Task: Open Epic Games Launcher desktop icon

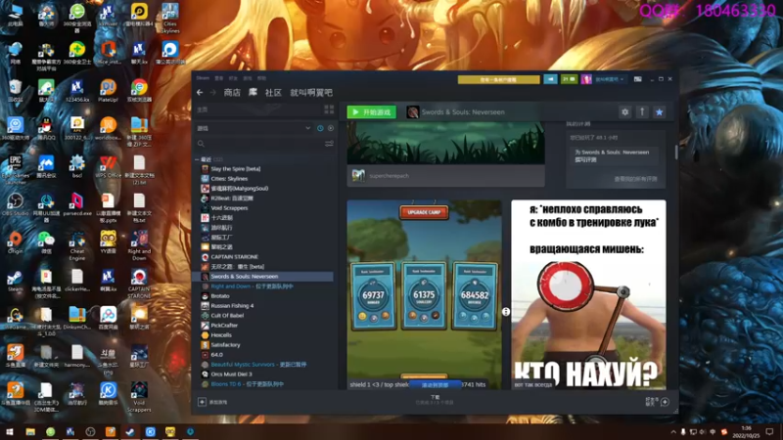Action: click(15, 168)
